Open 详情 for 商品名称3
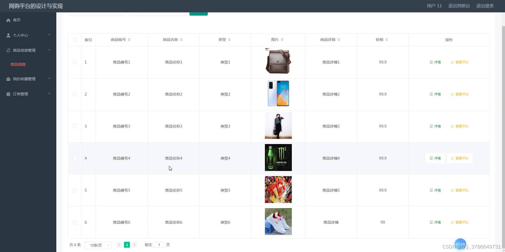The image size is (505, 252). [x=435, y=126]
